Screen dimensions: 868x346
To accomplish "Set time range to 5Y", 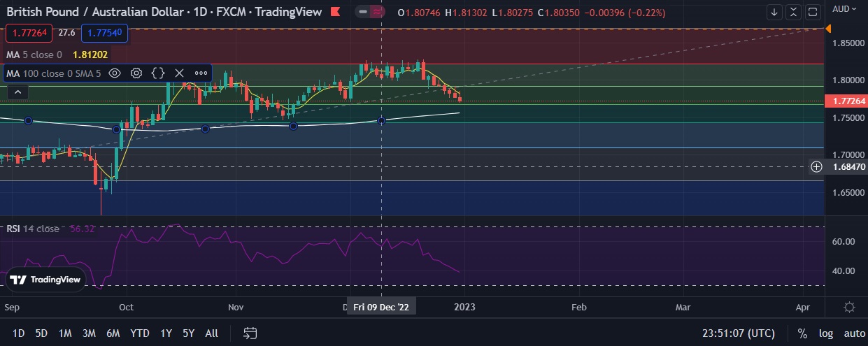I will (188, 333).
